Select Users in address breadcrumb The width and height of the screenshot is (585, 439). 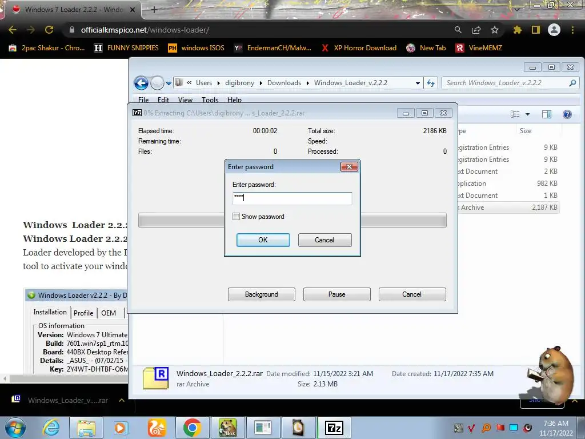pyautogui.click(x=204, y=83)
